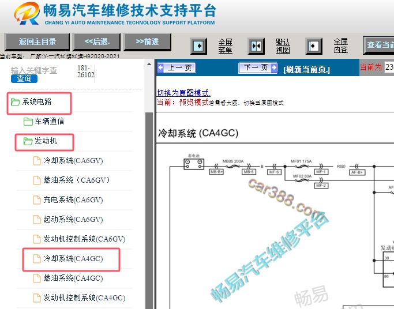Open 发动机控制系统(CA6GV) document
The width and height of the screenshot is (394, 309).
[x=84, y=239]
